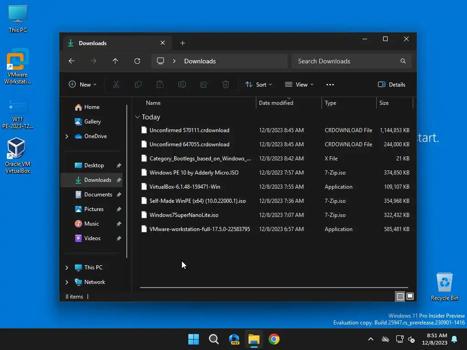The image size is (467, 350).
Task: Switch to large thumbnails view icon
Action: click(410, 296)
